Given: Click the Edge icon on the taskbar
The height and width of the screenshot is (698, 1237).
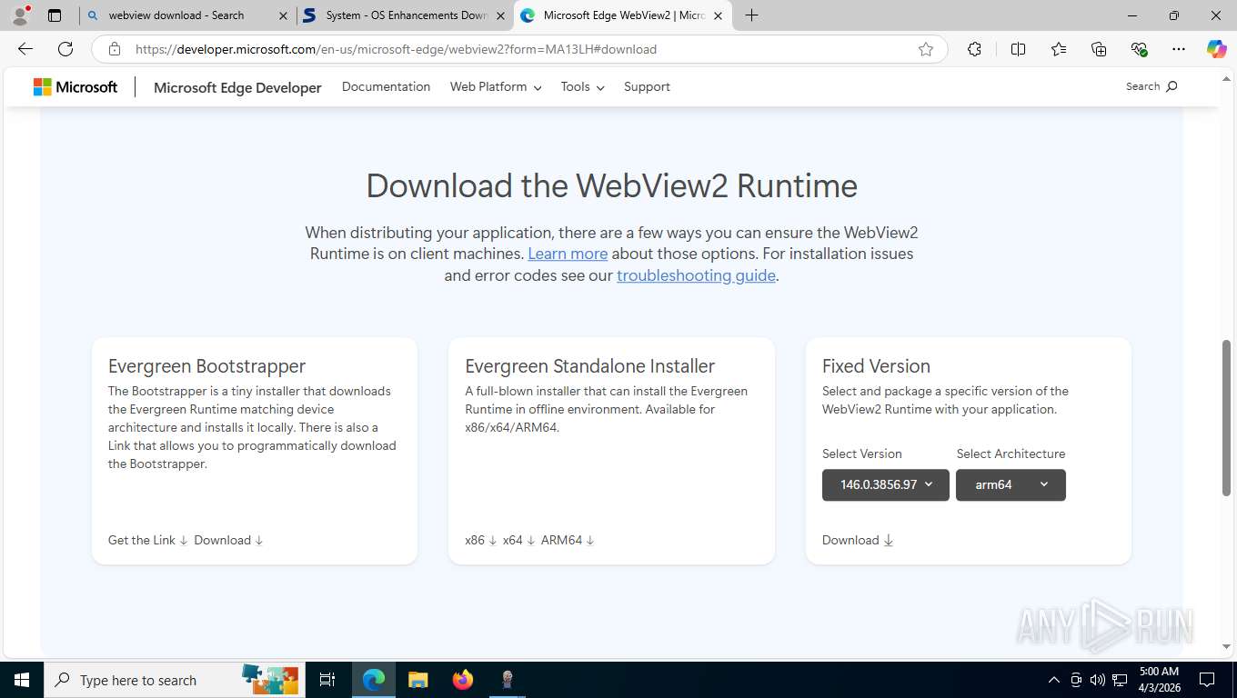Looking at the screenshot, I should point(373,680).
